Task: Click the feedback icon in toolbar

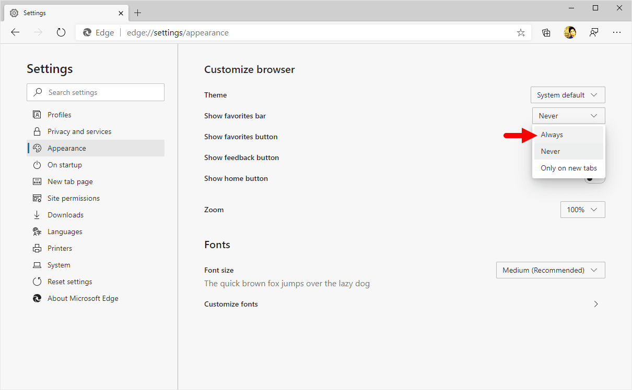Action: 594,32
